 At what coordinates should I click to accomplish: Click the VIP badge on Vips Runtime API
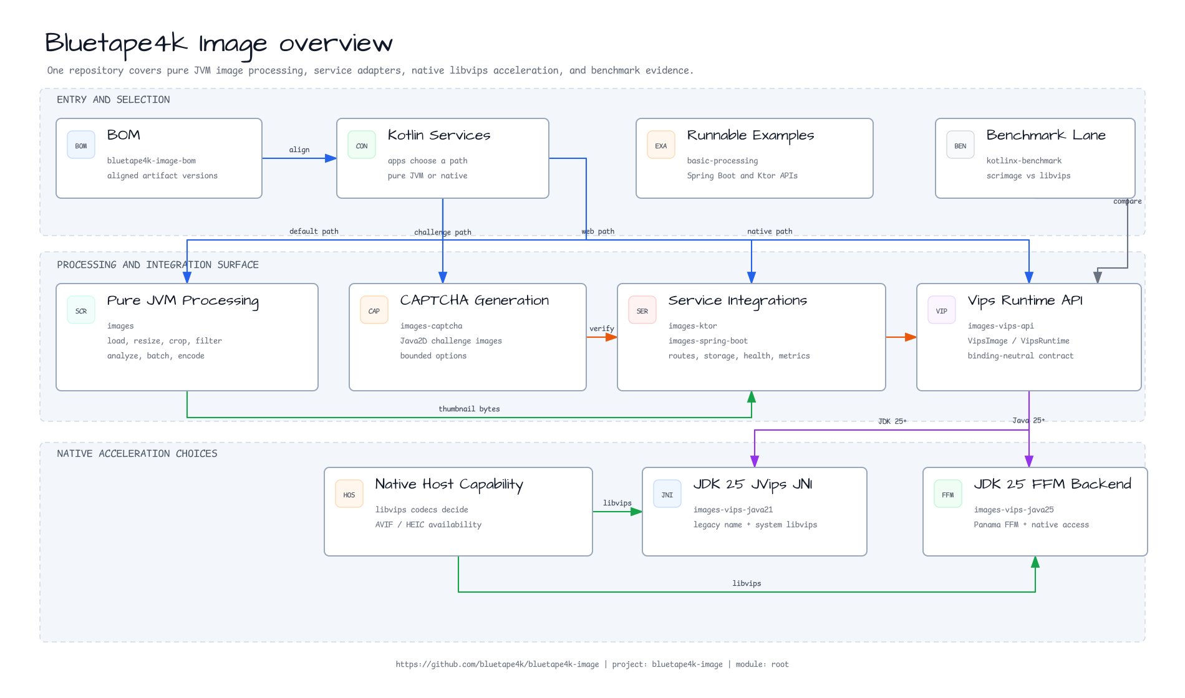(x=942, y=310)
